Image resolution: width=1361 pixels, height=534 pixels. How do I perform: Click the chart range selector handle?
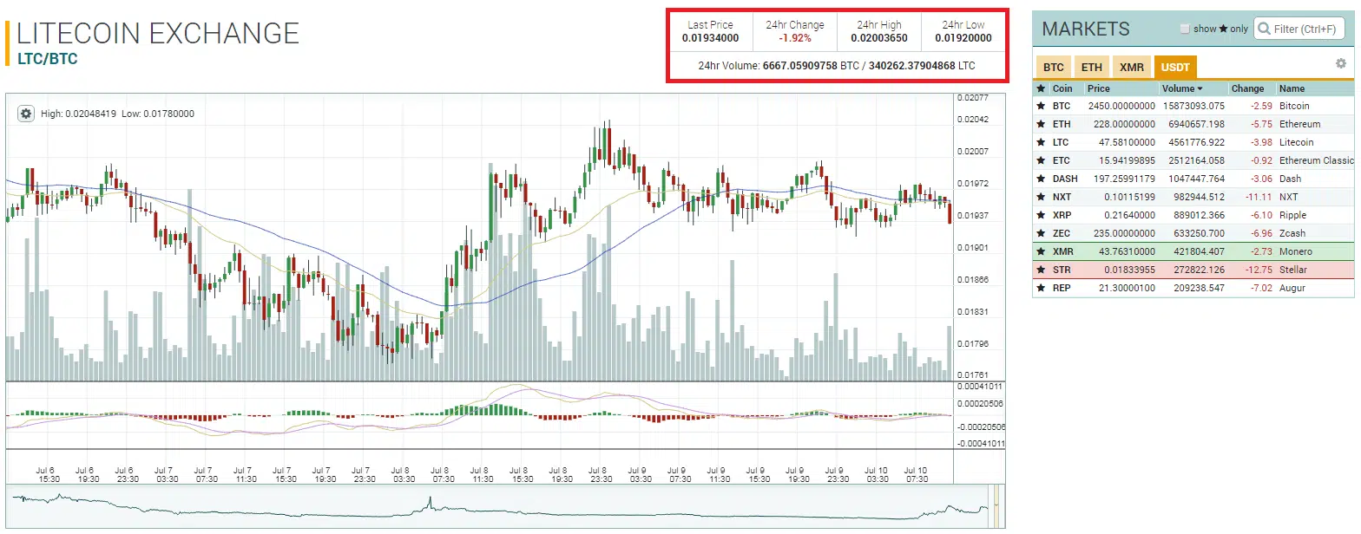tap(997, 505)
